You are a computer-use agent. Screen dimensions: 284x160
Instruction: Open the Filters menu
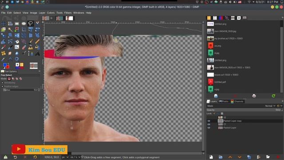click(68, 13)
